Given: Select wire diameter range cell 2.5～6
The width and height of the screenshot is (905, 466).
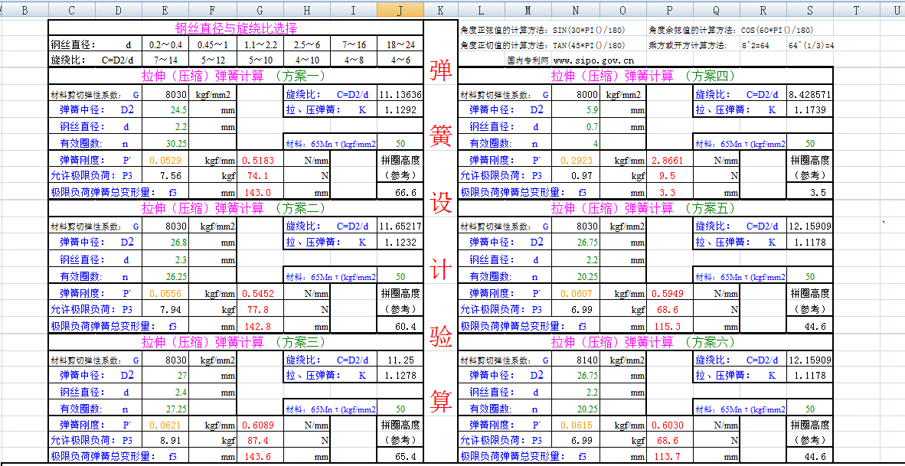Looking at the screenshot, I should click(x=306, y=45).
